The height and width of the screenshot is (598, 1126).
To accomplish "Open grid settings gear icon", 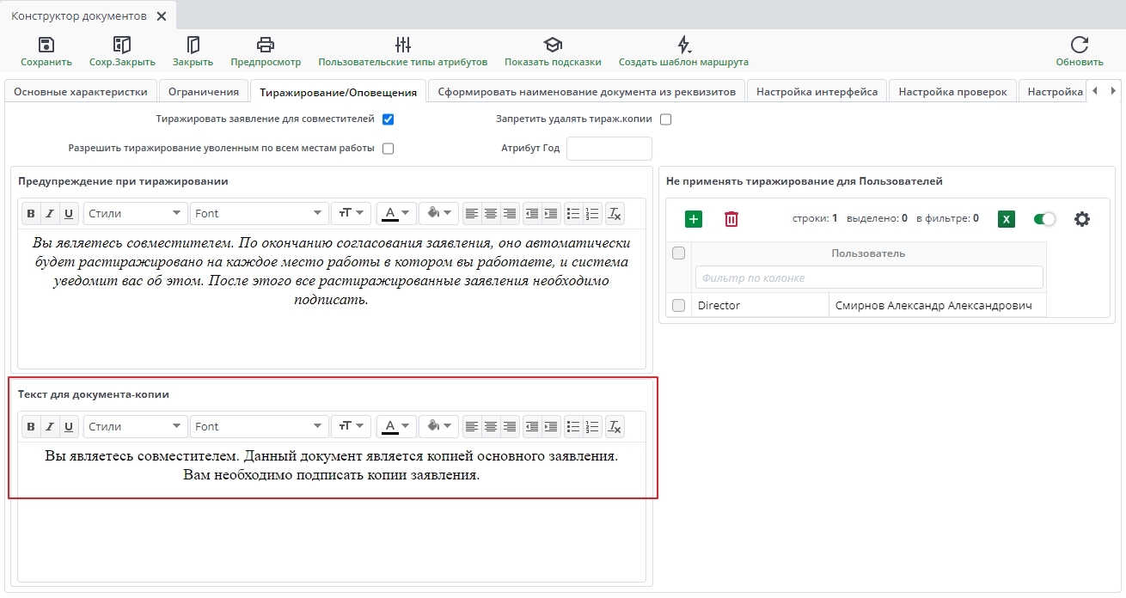I will tap(1081, 219).
